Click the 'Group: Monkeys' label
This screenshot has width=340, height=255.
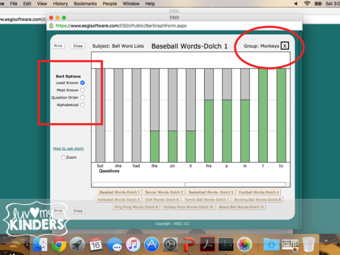(261, 46)
